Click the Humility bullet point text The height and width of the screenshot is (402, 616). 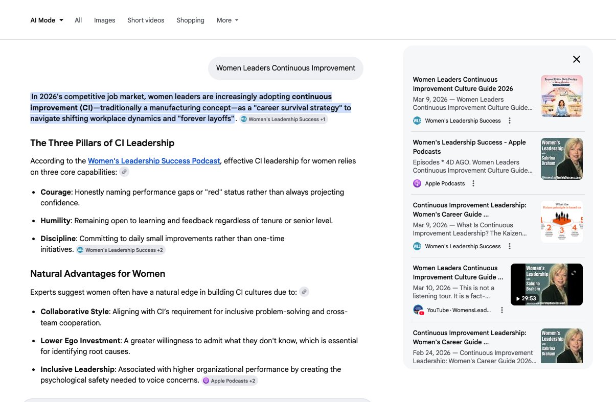click(x=187, y=221)
